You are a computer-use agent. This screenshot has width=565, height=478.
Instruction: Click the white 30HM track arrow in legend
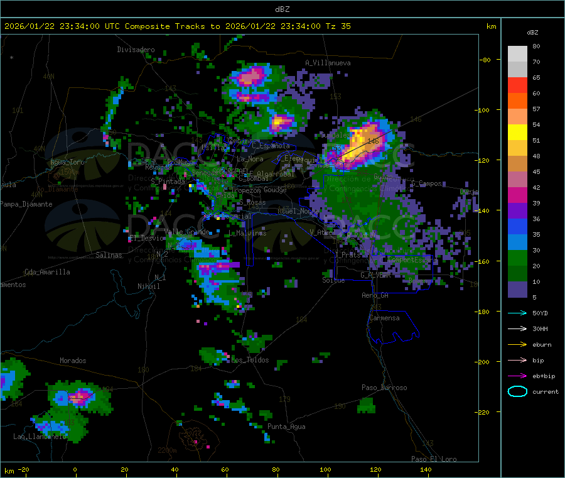[517, 329]
